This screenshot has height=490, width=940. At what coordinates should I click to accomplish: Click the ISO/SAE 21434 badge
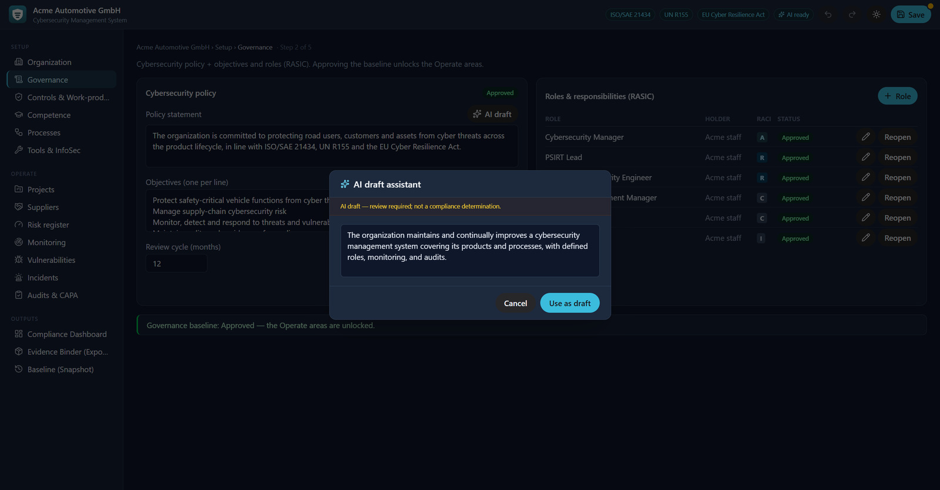click(630, 15)
